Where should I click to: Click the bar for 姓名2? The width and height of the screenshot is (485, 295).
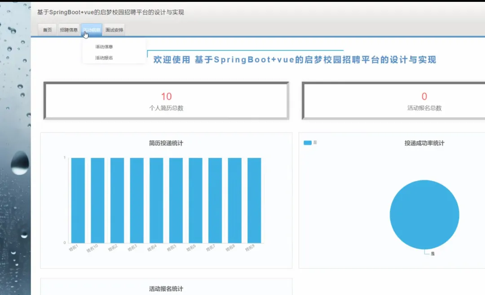coord(117,200)
